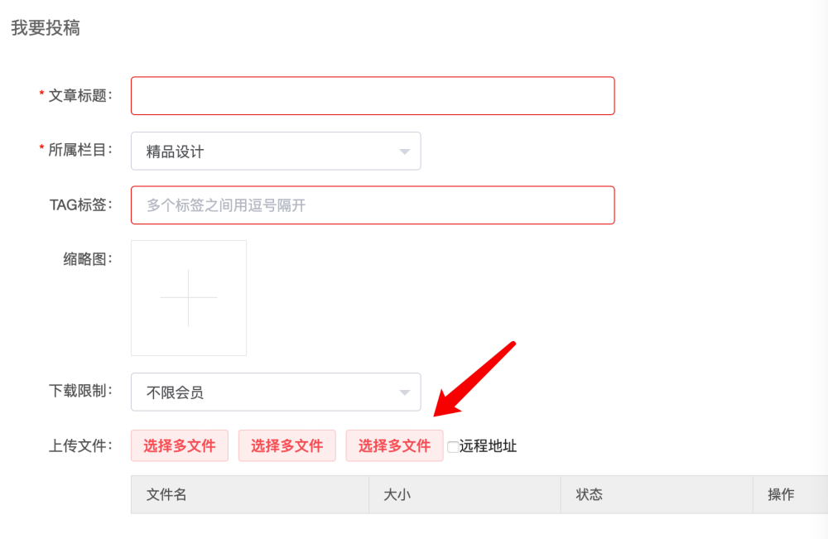Click the thumbnail upload plus icon
This screenshot has width=828, height=539.
click(x=189, y=298)
